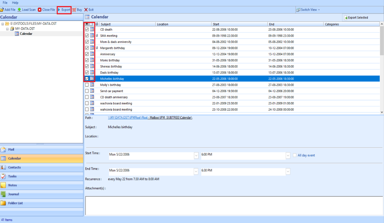This screenshot has width=384, height=223.
Task: Uncheck the Anniversary row checkbox
Action: [x=87, y=54]
